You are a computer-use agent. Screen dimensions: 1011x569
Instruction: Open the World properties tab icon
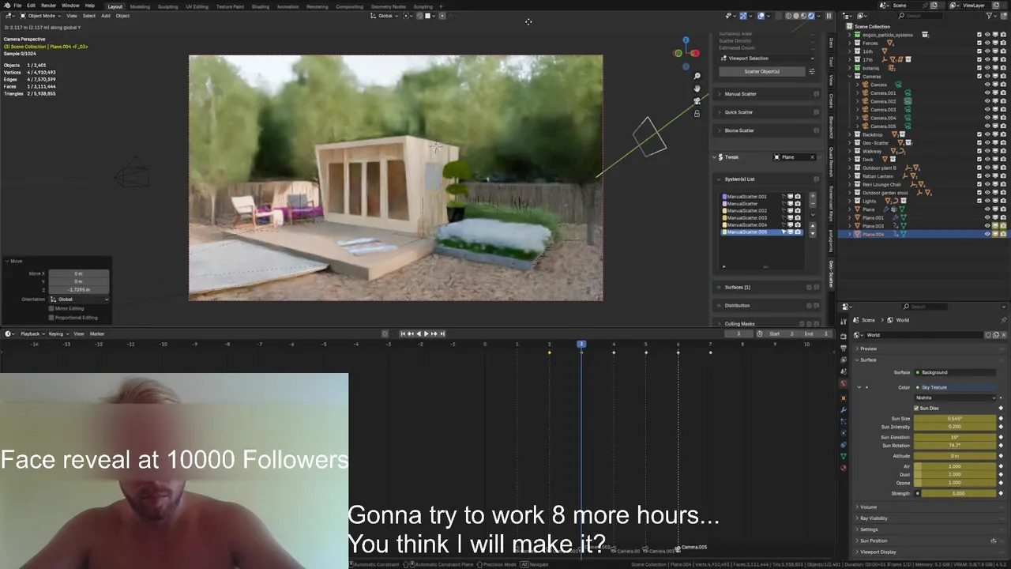click(844, 383)
